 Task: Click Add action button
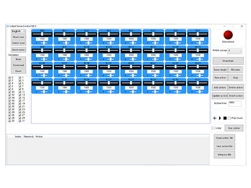pos(220,88)
